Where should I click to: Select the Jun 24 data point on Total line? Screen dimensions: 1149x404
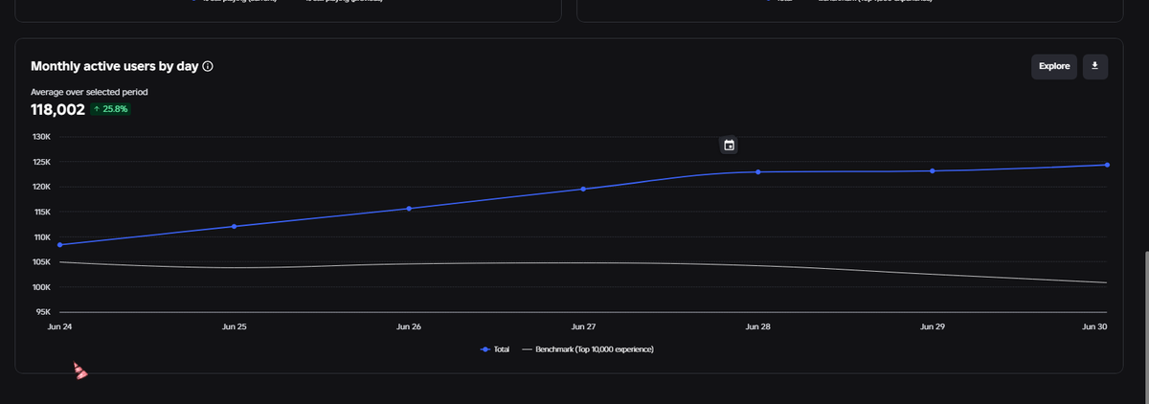[59, 245]
